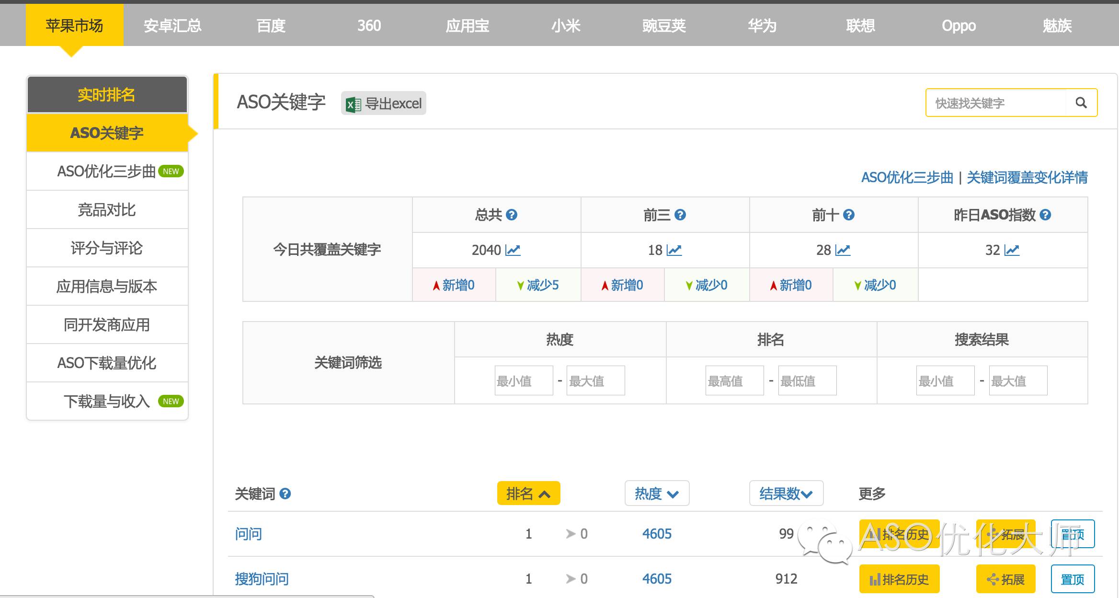Open trend chart icon next to 28
The image size is (1119, 598).
pyautogui.click(x=843, y=250)
